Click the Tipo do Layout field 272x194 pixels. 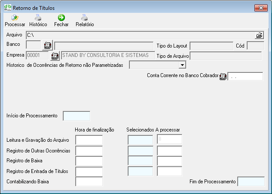coord(211,45)
